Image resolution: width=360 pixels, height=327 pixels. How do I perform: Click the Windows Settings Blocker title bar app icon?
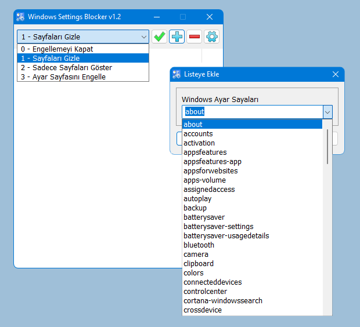(20, 17)
